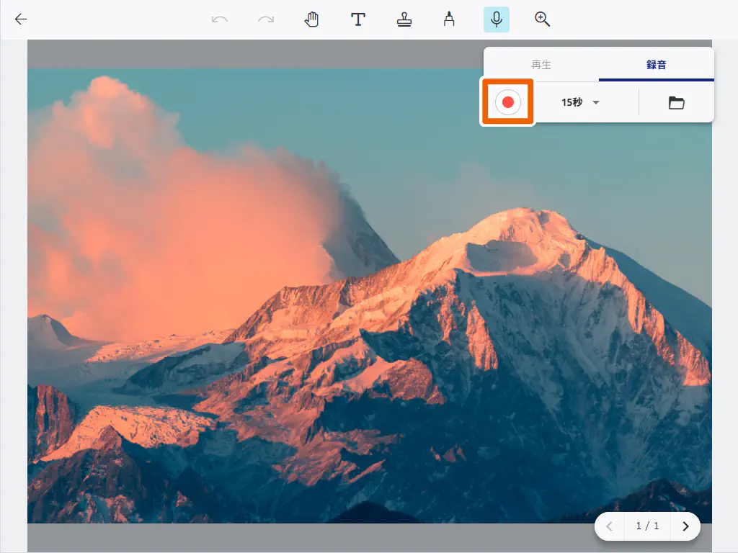
Task: Go back using the left arrow
Action: click(21, 19)
